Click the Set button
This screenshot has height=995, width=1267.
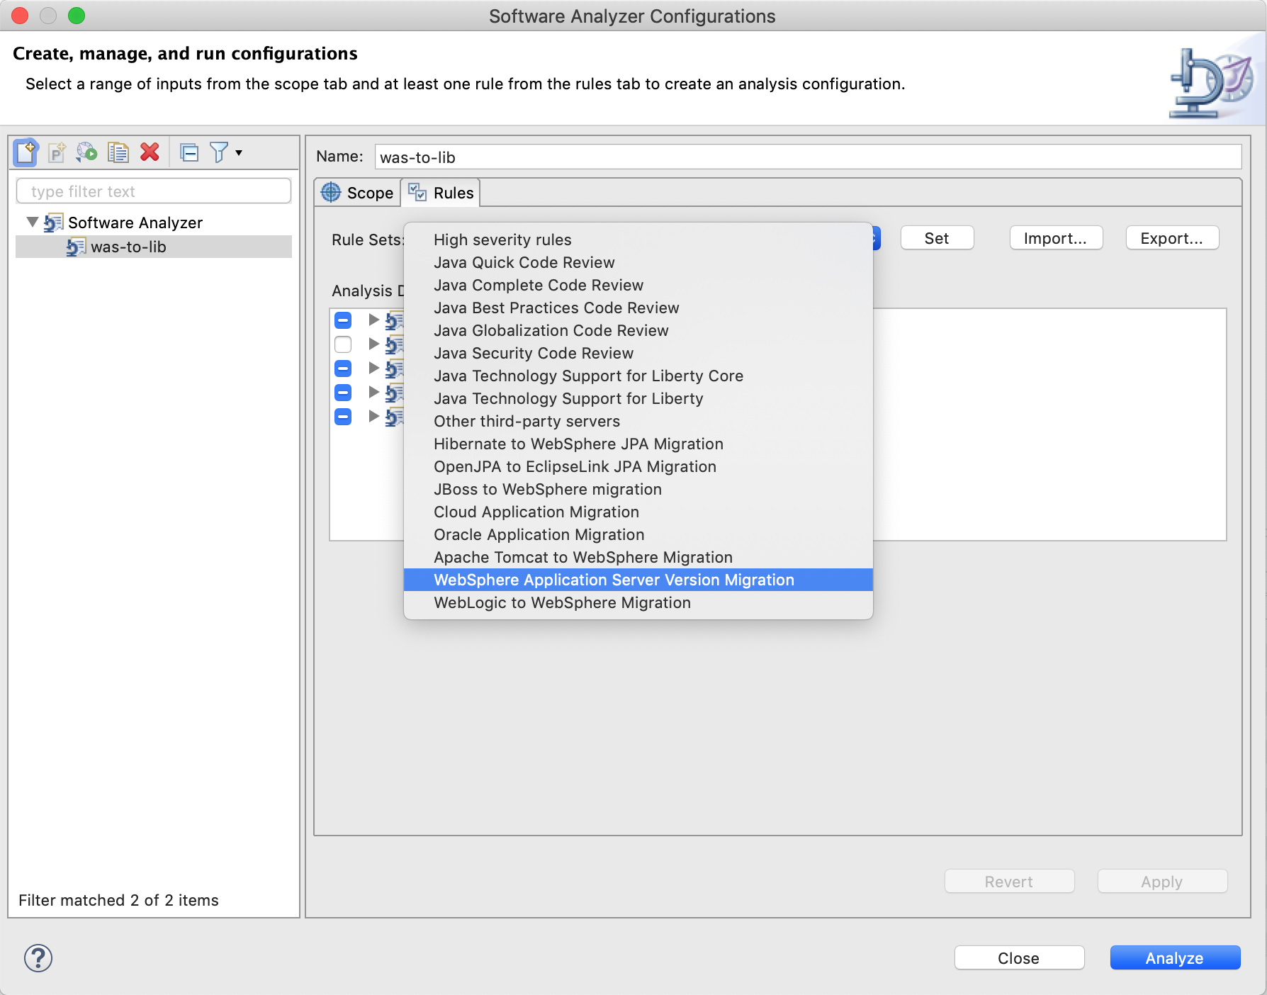coord(937,239)
